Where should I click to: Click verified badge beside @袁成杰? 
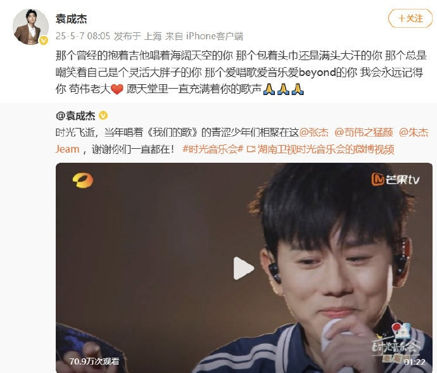tap(103, 115)
